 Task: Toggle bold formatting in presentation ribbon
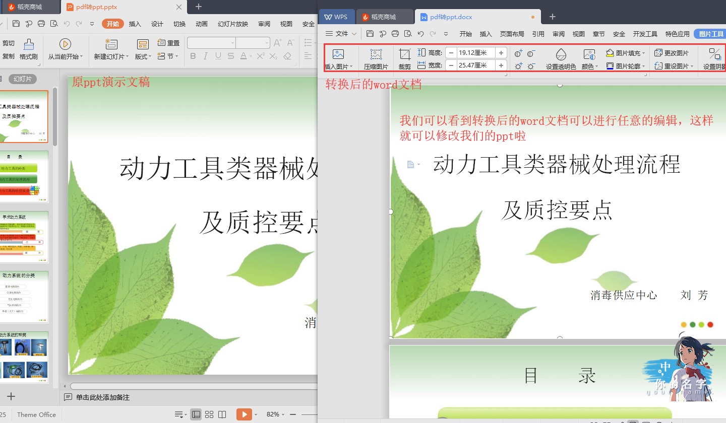(193, 56)
